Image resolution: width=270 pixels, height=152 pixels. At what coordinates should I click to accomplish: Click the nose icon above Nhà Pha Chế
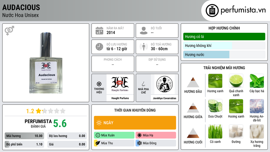click(x=143, y=84)
